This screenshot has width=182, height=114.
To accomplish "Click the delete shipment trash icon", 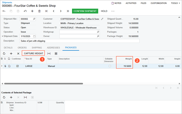I will (39, 11).
